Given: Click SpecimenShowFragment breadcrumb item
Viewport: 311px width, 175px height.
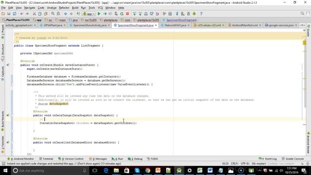Looking at the screenshot, I should coord(179,20).
